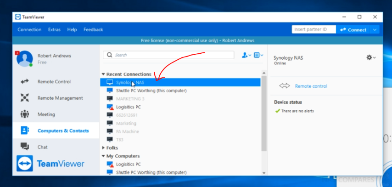Click the Remote control link
Viewport: 392px width, 187px height.
click(311, 86)
